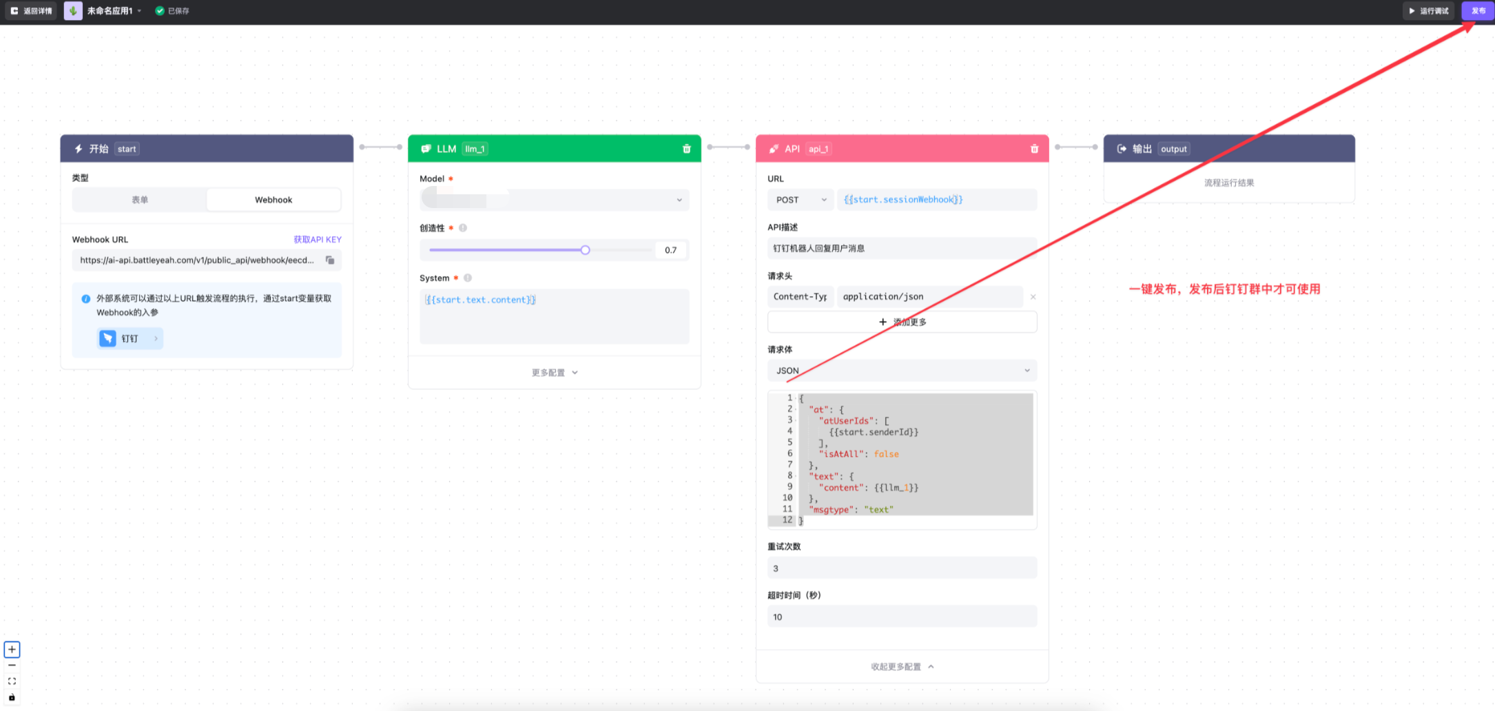Click the start node lightning icon
Viewport: 1495px width, 711px height.
tap(79, 149)
